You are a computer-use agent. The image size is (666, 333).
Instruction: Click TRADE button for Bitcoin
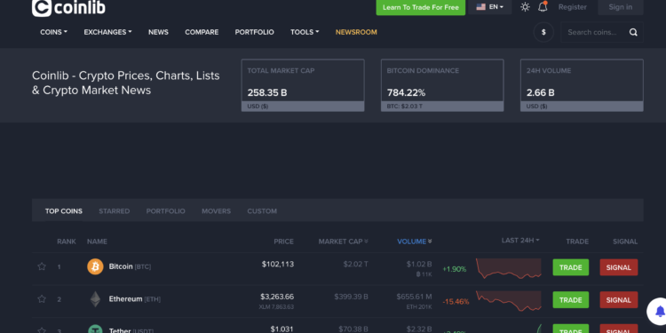(570, 267)
